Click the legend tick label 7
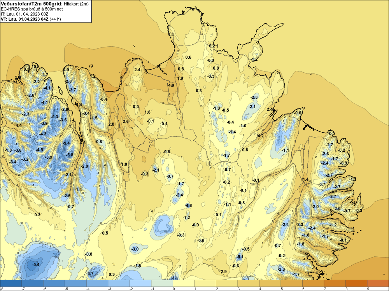Image resolution: width=389 pixels, height=291 pixels. [325, 289]
